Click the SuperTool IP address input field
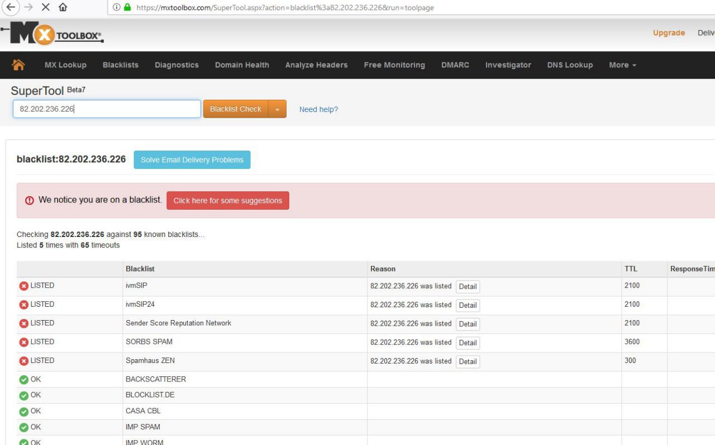 107,109
